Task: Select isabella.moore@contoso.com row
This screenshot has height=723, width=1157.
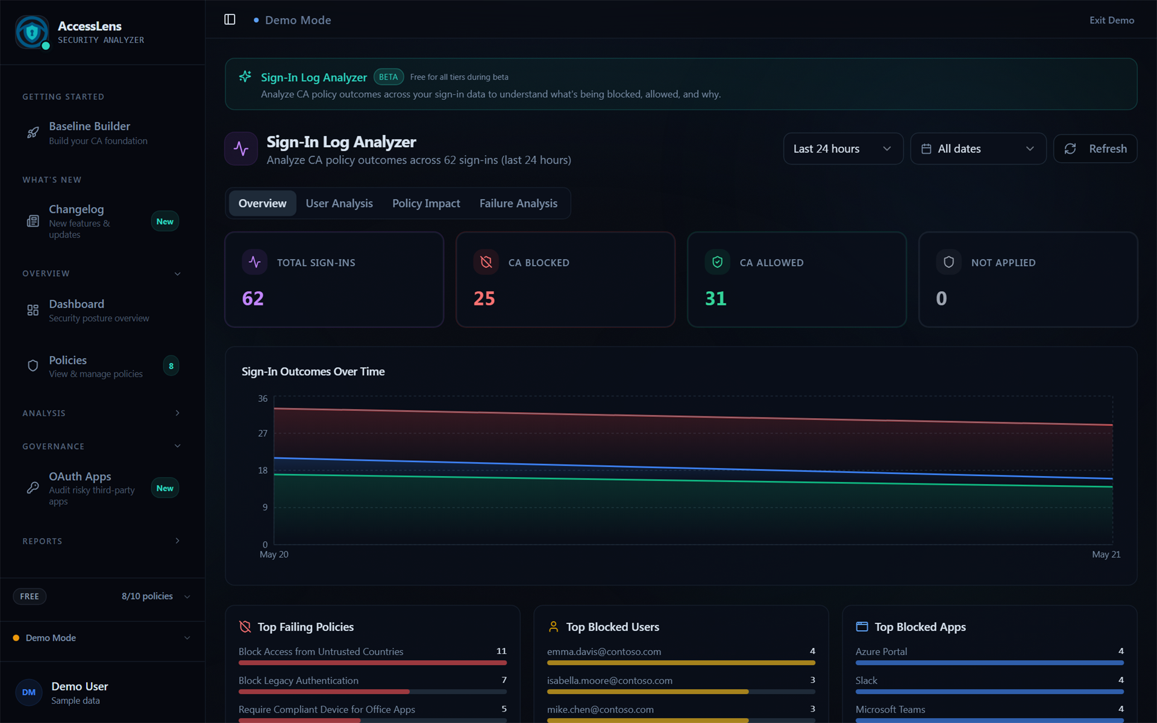Action: [x=681, y=684]
